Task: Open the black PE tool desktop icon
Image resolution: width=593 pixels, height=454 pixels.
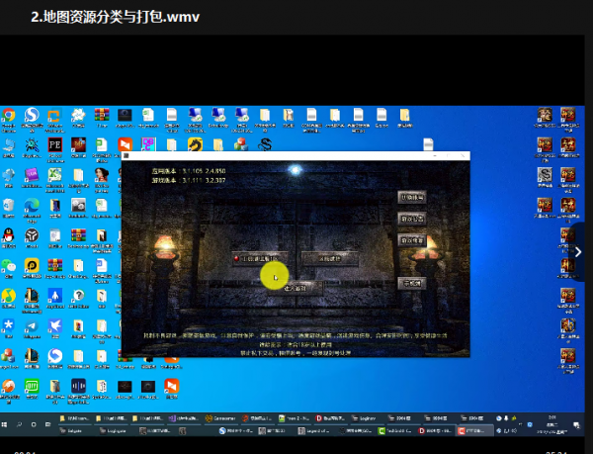Action: pyautogui.click(x=54, y=144)
